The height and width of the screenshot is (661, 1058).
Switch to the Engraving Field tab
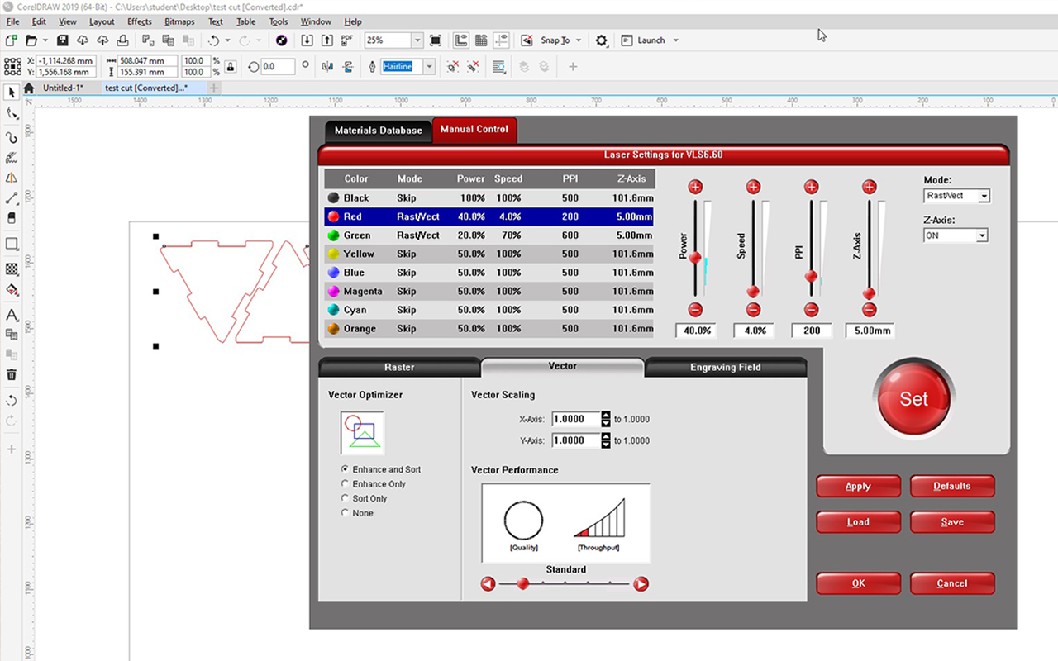click(x=726, y=367)
